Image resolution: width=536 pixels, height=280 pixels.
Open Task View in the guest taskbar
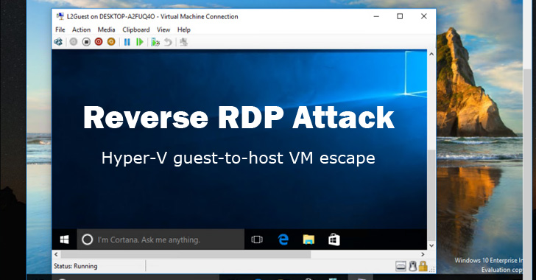(x=257, y=239)
